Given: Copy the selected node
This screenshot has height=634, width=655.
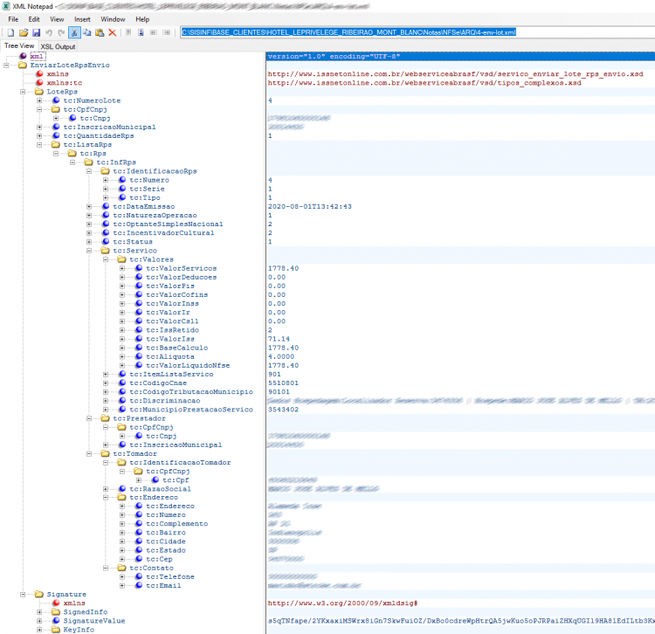Looking at the screenshot, I should coord(86,32).
